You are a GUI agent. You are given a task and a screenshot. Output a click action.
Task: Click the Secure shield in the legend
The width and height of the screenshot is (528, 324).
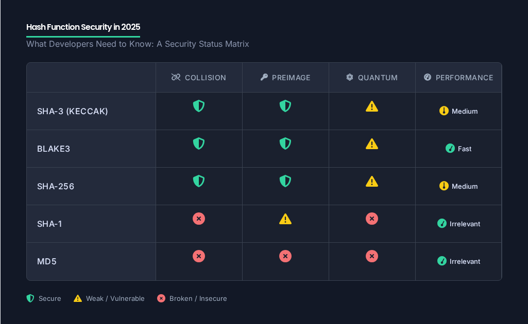click(x=30, y=298)
